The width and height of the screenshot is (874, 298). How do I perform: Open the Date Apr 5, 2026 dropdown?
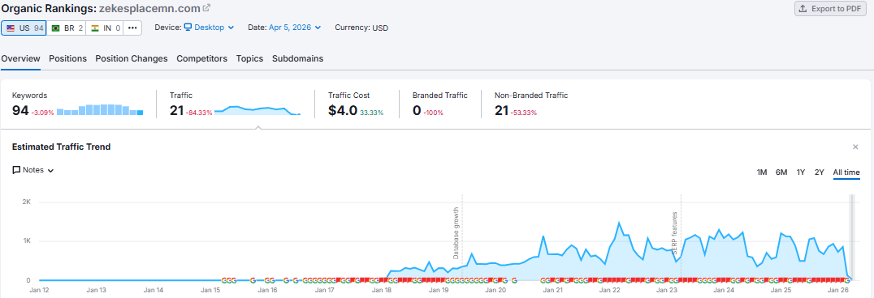click(x=295, y=28)
